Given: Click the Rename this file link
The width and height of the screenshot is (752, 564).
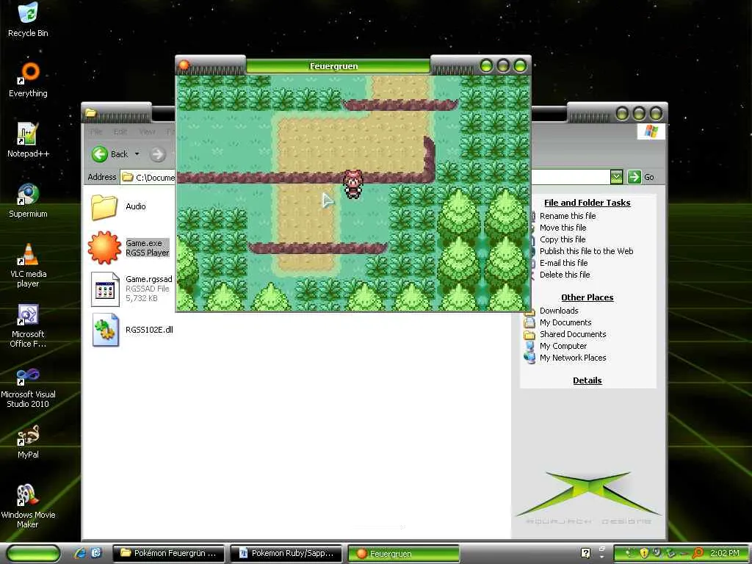Looking at the screenshot, I should click(568, 216).
